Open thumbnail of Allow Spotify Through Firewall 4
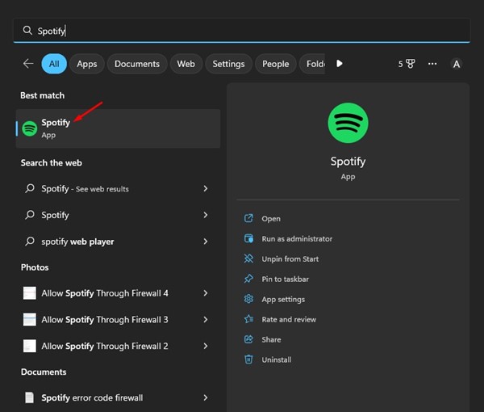The height and width of the screenshot is (412, 484). (x=30, y=293)
